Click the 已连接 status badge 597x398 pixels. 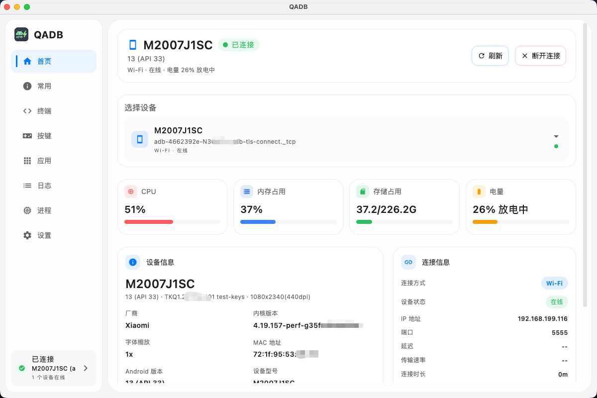click(x=239, y=45)
